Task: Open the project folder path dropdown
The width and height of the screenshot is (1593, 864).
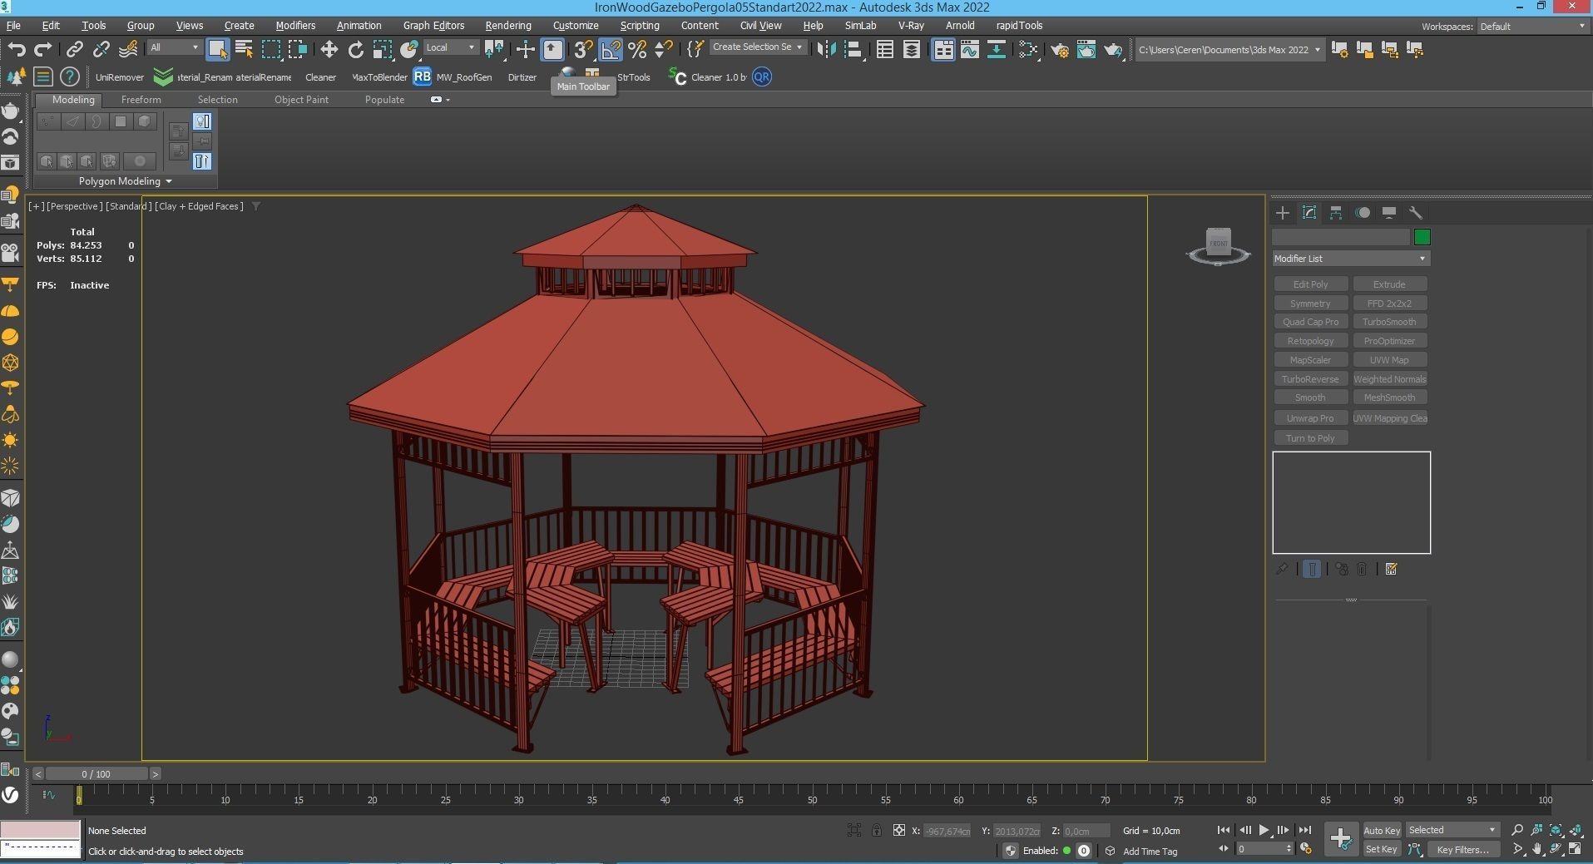Action: 1229,50
